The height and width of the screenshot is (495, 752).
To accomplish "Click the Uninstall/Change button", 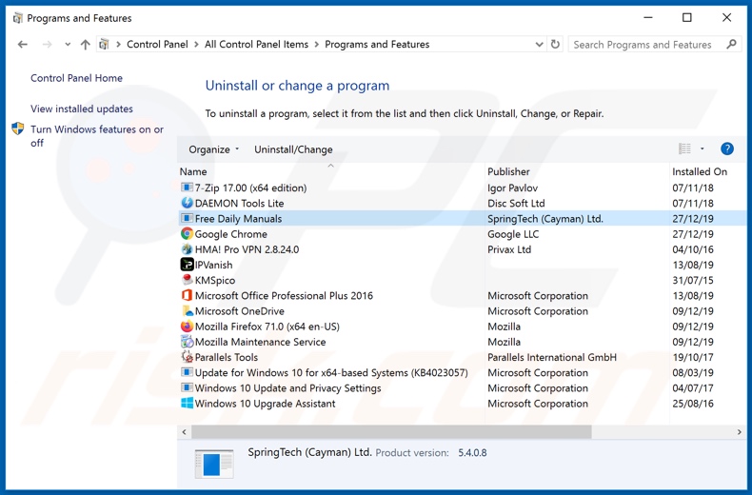I will coord(293,149).
